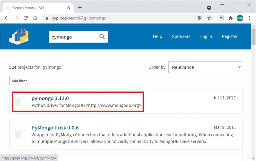Go to the Sponsors menu item

pyautogui.click(x=181, y=36)
